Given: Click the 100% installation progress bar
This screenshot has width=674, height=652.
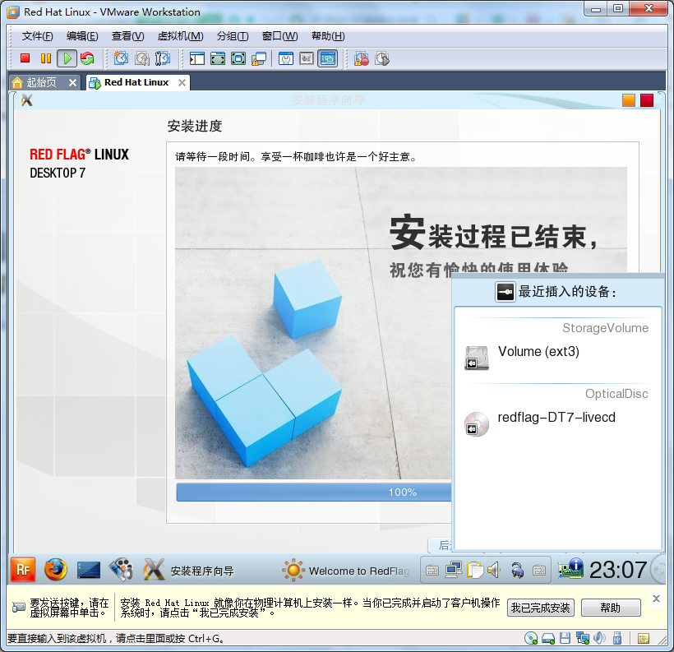Looking at the screenshot, I should (314, 492).
